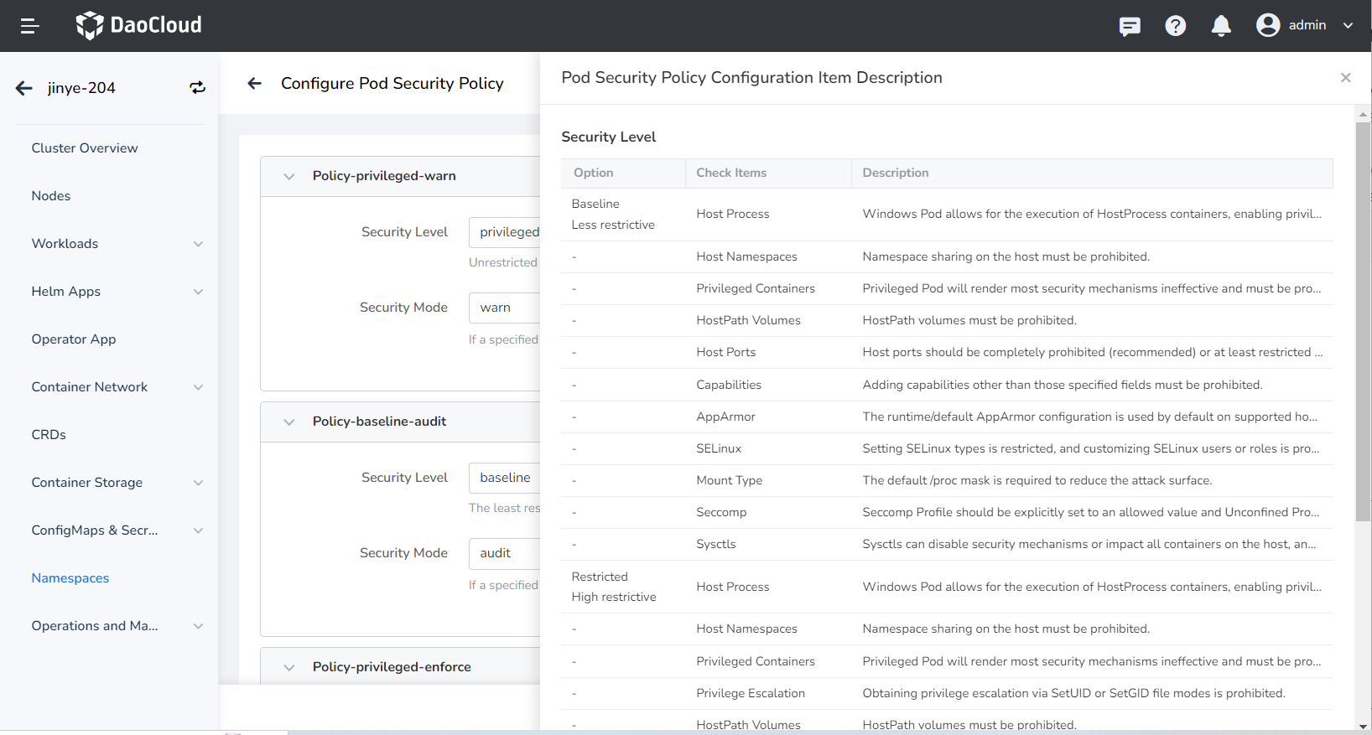1372x735 pixels.
Task: Go back using arrow beside jinye-204
Action: pos(24,88)
